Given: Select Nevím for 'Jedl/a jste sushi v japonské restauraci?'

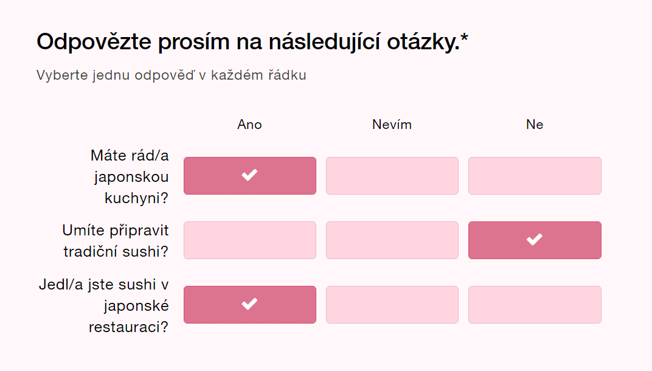Looking at the screenshot, I should 392,305.
